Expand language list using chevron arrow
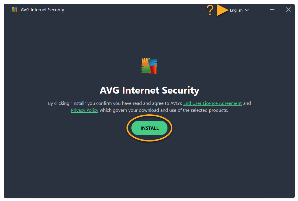298x201 pixels. (x=247, y=10)
